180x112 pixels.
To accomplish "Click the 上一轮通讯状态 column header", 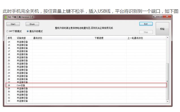I will tap(146, 38).
